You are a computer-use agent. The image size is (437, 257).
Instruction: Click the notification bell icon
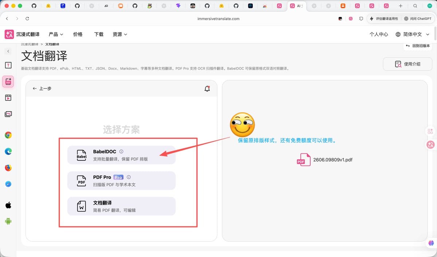pyautogui.click(x=207, y=88)
